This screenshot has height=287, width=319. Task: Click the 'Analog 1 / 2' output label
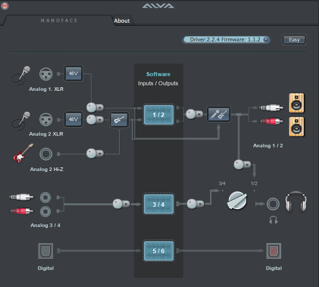pos(268,146)
